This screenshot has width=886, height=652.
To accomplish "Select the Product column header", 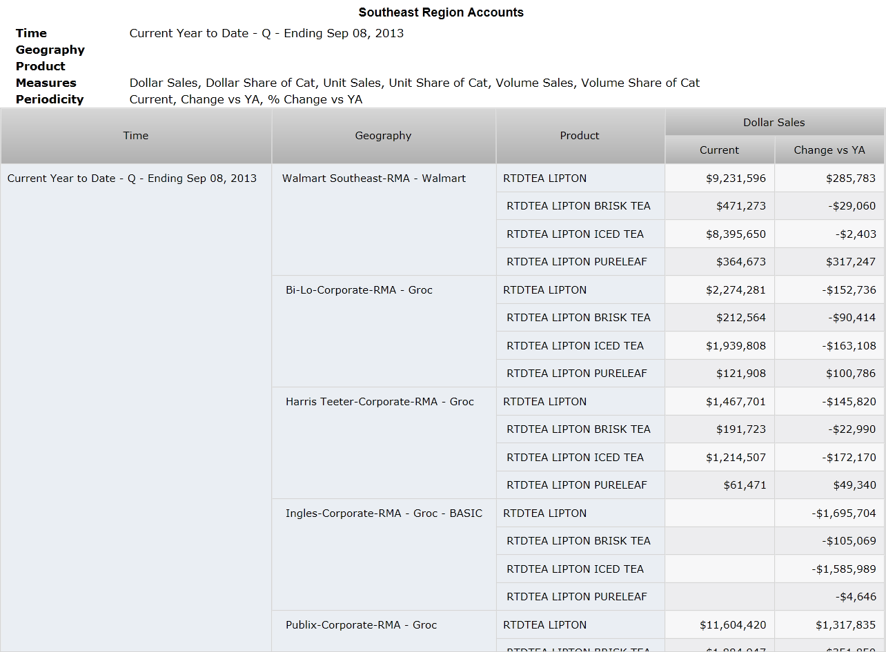I will click(x=580, y=136).
